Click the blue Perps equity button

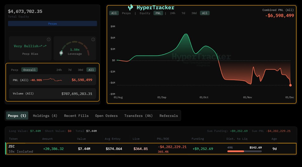point(52,23)
